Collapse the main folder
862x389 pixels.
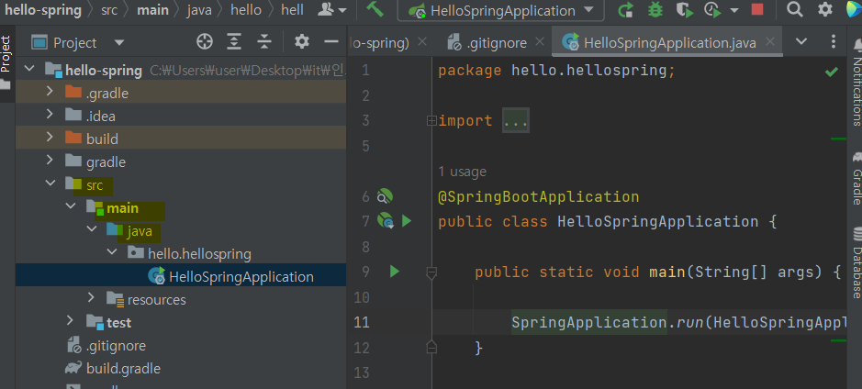click(71, 206)
